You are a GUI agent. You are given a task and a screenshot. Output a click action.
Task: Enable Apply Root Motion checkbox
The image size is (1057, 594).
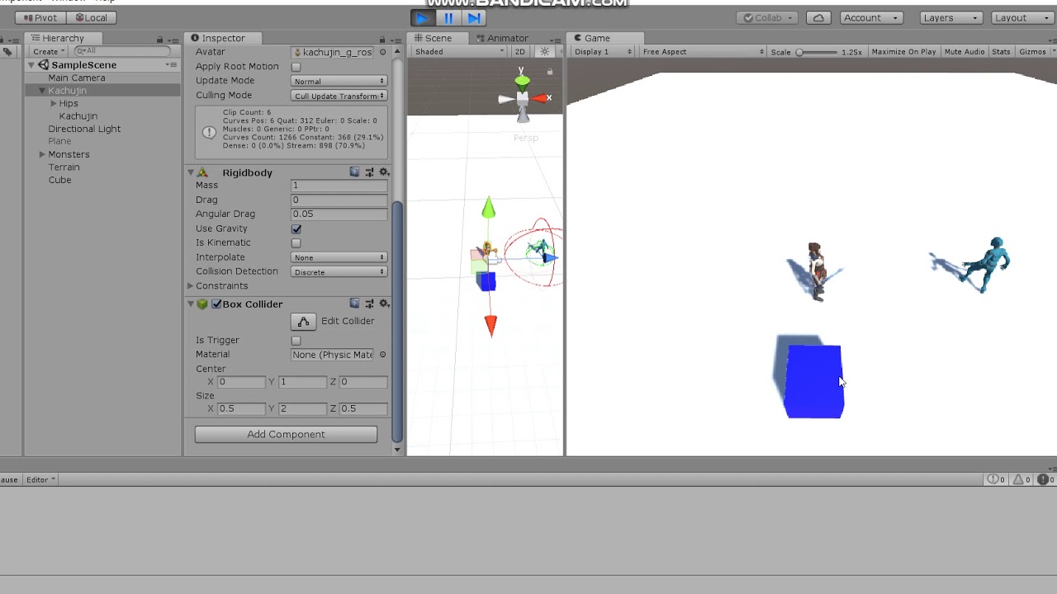pos(296,67)
